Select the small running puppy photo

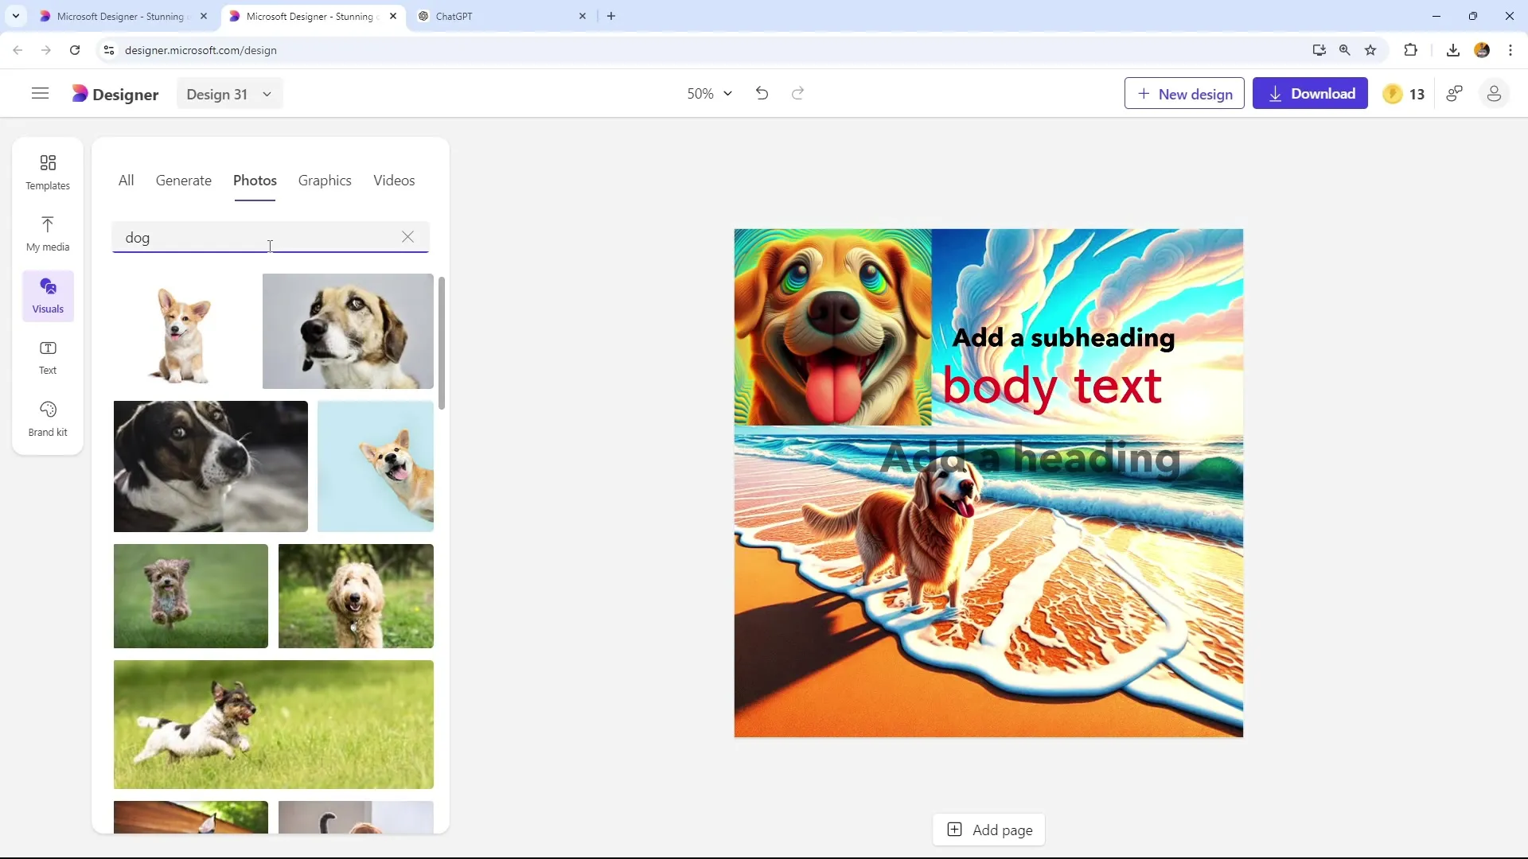point(191,596)
